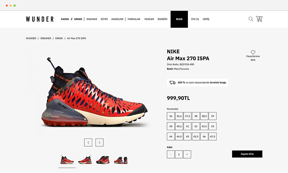Click Sepete Ekle button
288x173 pixels.
coord(247,154)
